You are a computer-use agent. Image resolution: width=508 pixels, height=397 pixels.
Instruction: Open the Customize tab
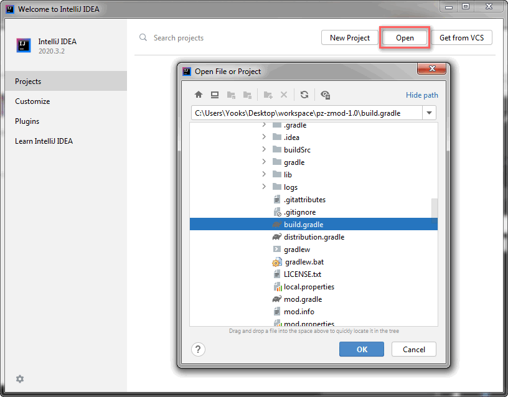[66, 101]
